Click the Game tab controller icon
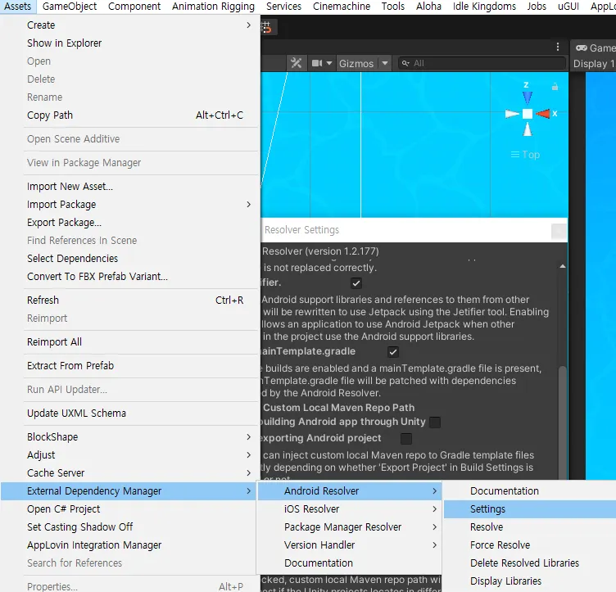Screen dimensions: 616x592 coord(582,47)
